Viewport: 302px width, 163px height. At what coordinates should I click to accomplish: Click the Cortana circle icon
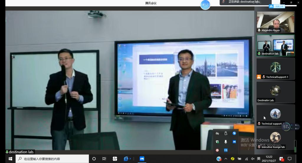(94, 159)
